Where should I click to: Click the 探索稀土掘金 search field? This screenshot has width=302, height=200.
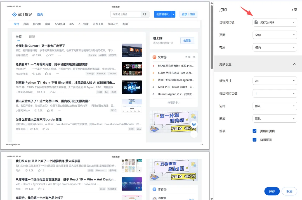click(126, 14)
